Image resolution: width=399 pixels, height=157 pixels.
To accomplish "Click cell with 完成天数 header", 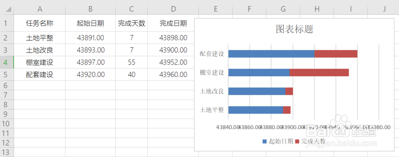I will coord(131,23).
